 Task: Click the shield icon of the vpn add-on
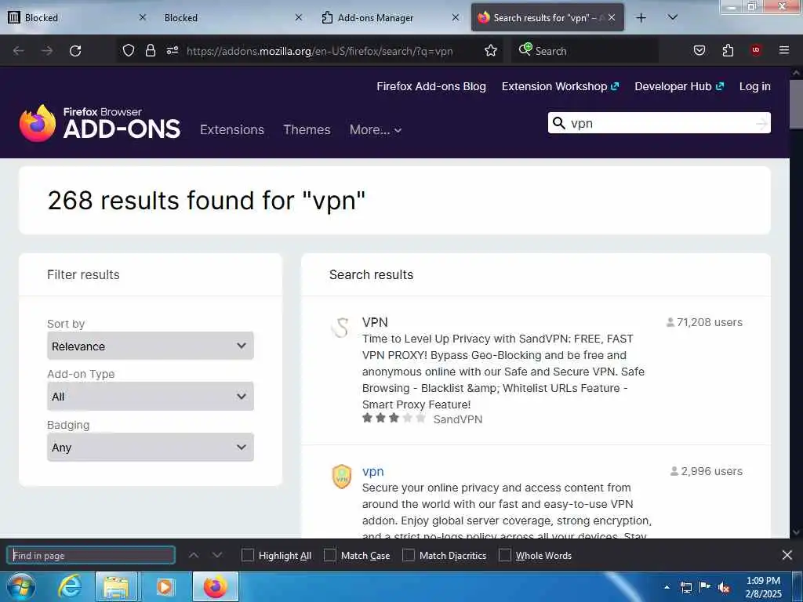point(342,477)
